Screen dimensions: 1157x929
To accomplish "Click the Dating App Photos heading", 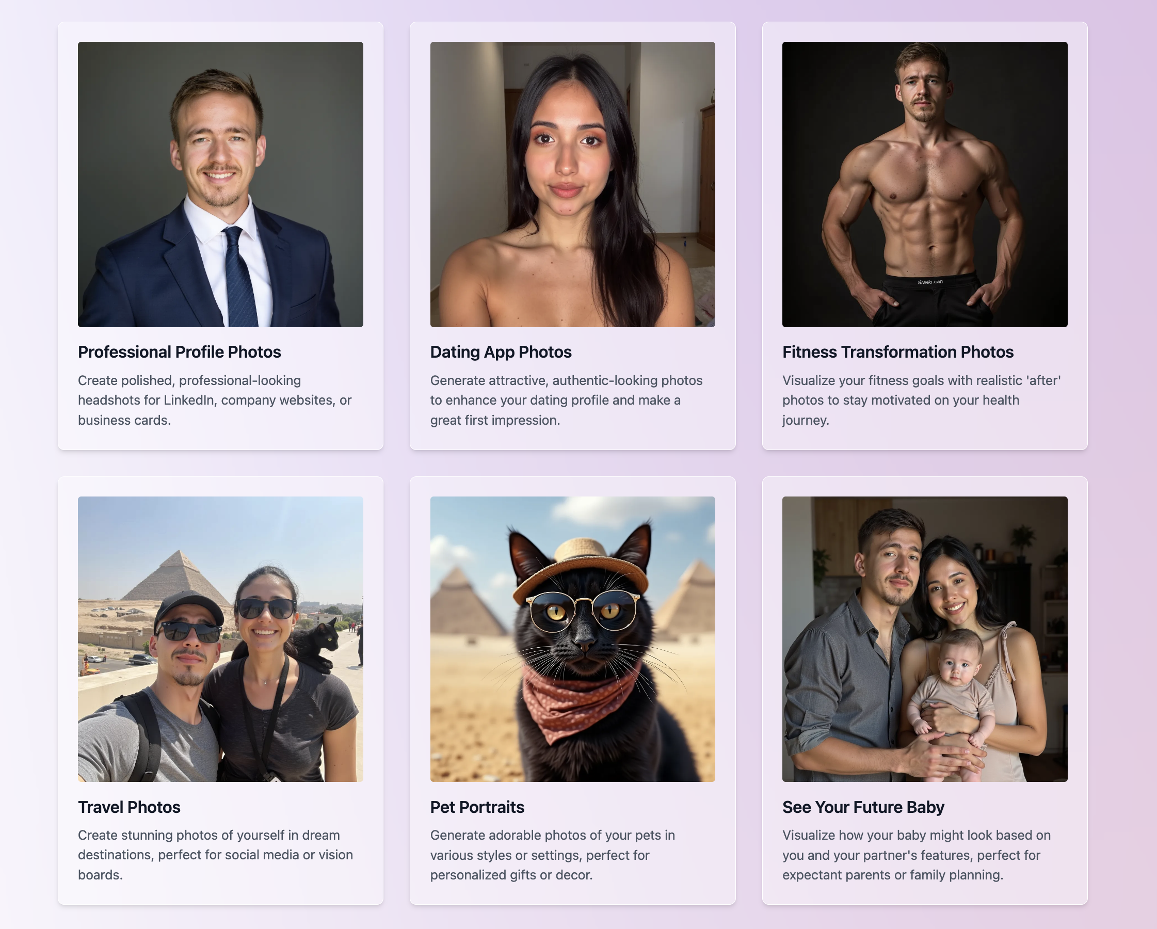I will [x=501, y=352].
